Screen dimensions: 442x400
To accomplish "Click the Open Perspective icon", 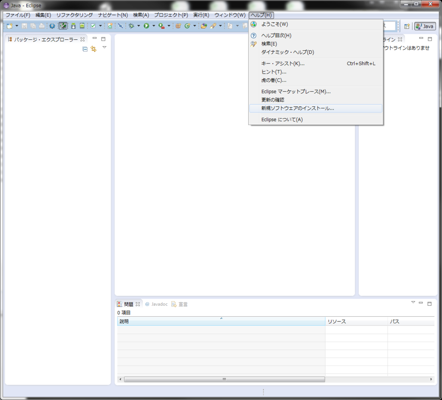I will click(x=407, y=26).
